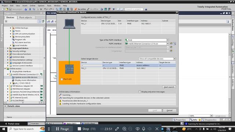Click inside the Search in project field
The width and height of the screenshot is (235, 132).
(134, 9)
